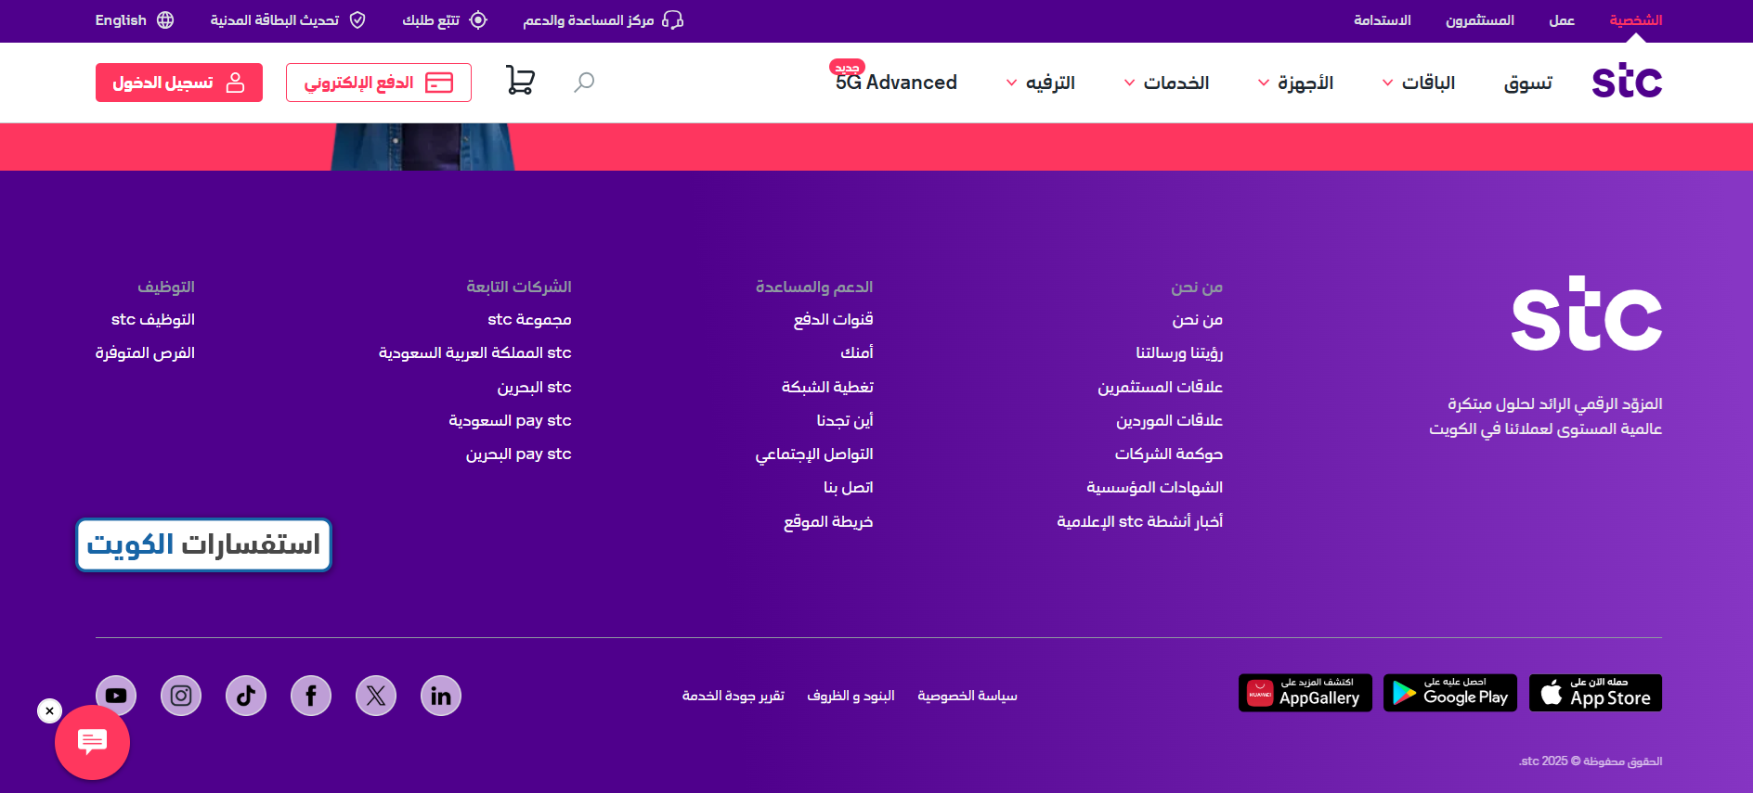Select the الشخصية top tab

1636,20
